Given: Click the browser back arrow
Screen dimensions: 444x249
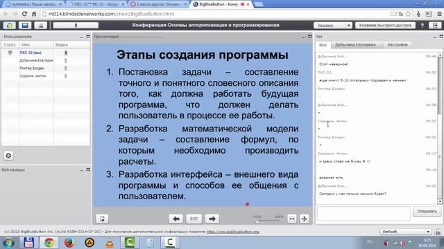Looking at the screenshot, I should (x=6, y=14).
